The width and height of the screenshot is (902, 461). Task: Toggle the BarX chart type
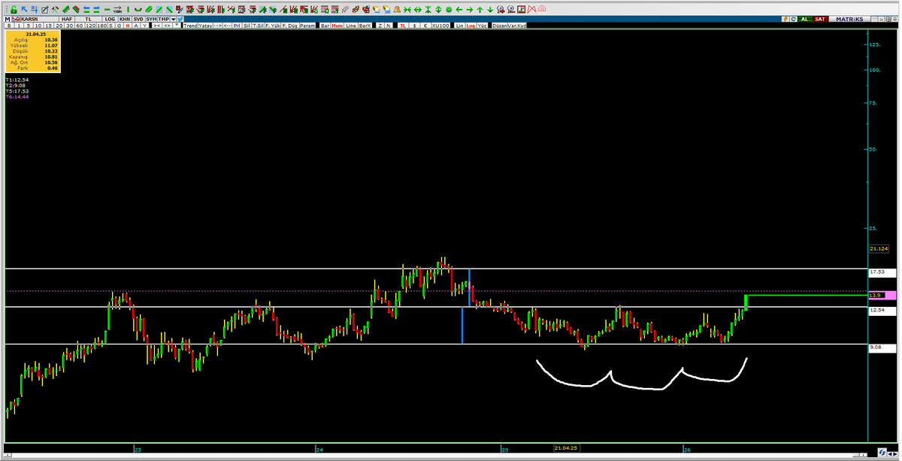coord(365,26)
